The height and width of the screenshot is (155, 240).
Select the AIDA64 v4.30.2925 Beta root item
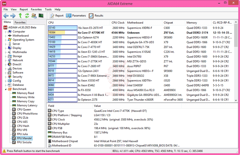pos(20,28)
